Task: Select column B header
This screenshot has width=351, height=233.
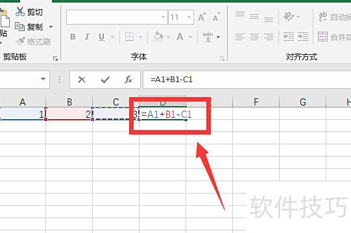Action: 69,102
